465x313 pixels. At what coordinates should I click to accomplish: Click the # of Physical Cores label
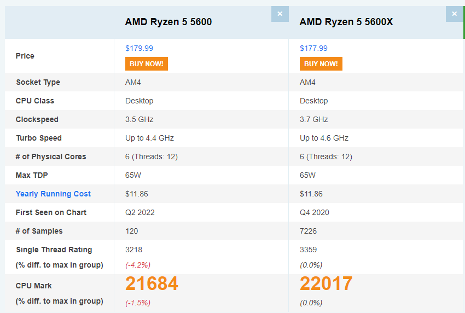tap(51, 156)
